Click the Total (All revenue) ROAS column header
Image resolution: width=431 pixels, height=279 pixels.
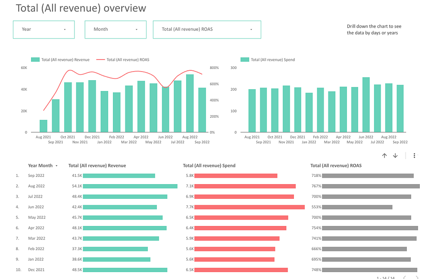tap(336, 166)
